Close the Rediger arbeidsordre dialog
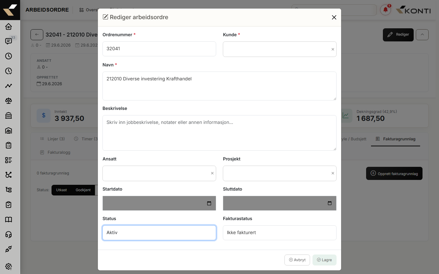This screenshot has height=274, width=439. [x=334, y=17]
